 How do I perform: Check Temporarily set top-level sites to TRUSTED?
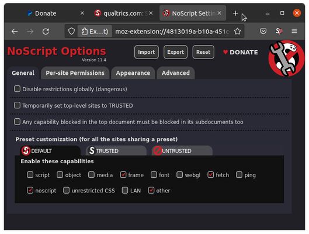(17, 105)
